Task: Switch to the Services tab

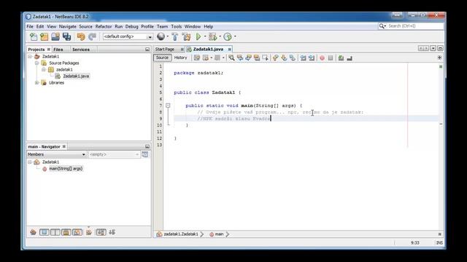Action: pos(81,49)
